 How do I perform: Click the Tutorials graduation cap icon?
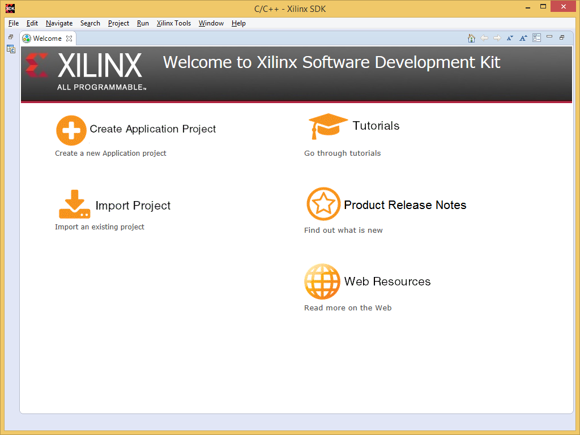pyautogui.click(x=328, y=126)
